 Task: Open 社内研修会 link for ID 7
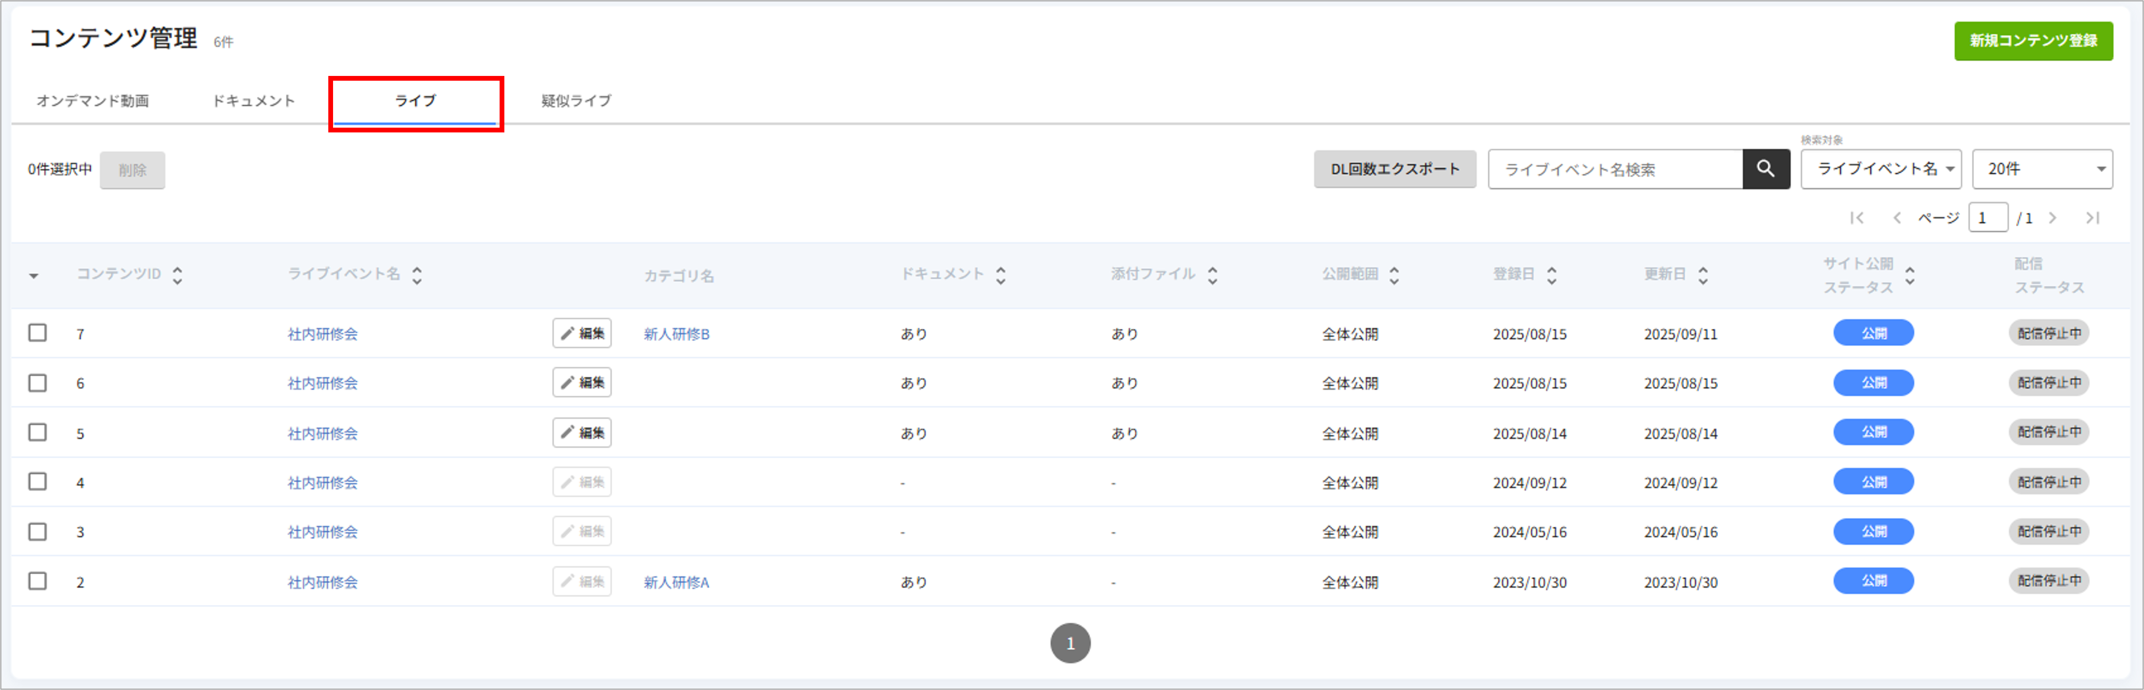pyautogui.click(x=323, y=334)
